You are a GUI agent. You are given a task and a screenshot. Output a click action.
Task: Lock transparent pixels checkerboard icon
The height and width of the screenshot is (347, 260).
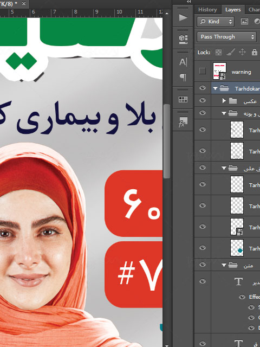[x=218, y=53]
